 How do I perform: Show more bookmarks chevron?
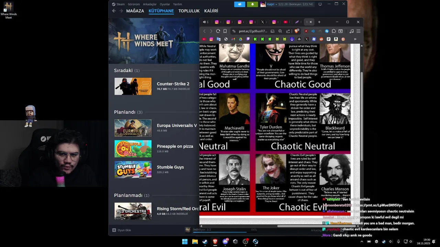[355, 39]
